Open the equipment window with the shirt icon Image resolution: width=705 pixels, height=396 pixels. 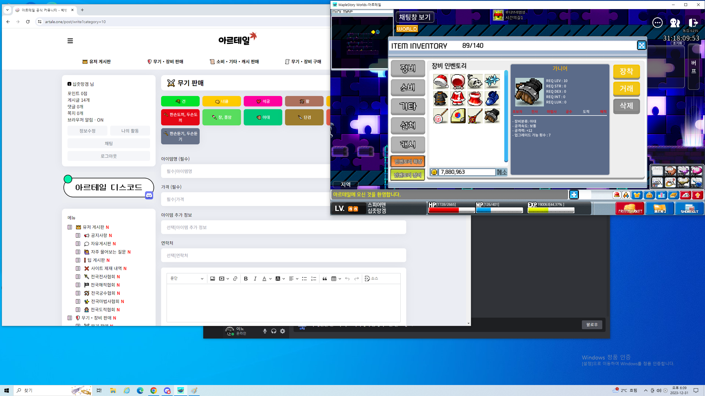click(637, 195)
